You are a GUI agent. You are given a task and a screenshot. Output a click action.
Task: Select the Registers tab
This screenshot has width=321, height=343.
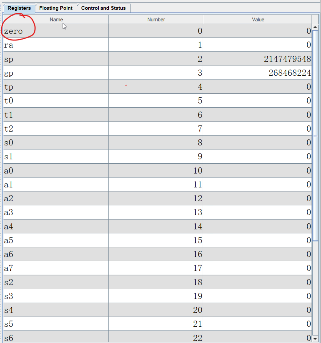pyautogui.click(x=19, y=8)
